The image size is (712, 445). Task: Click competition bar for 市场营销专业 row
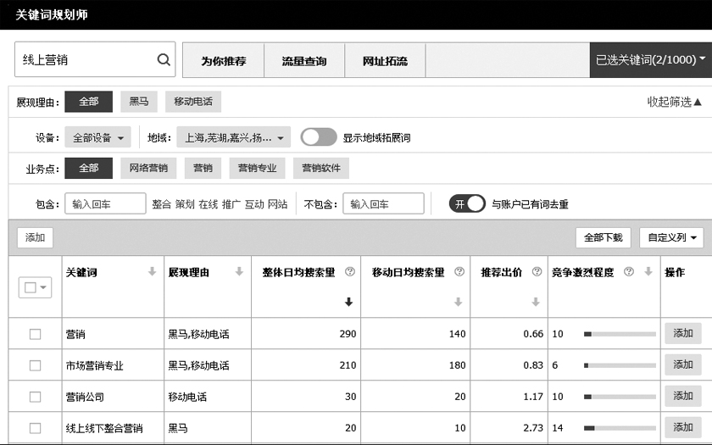point(620,365)
